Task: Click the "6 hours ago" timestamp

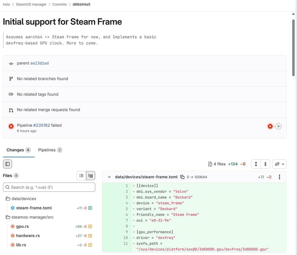Action: (x=27, y=131)
